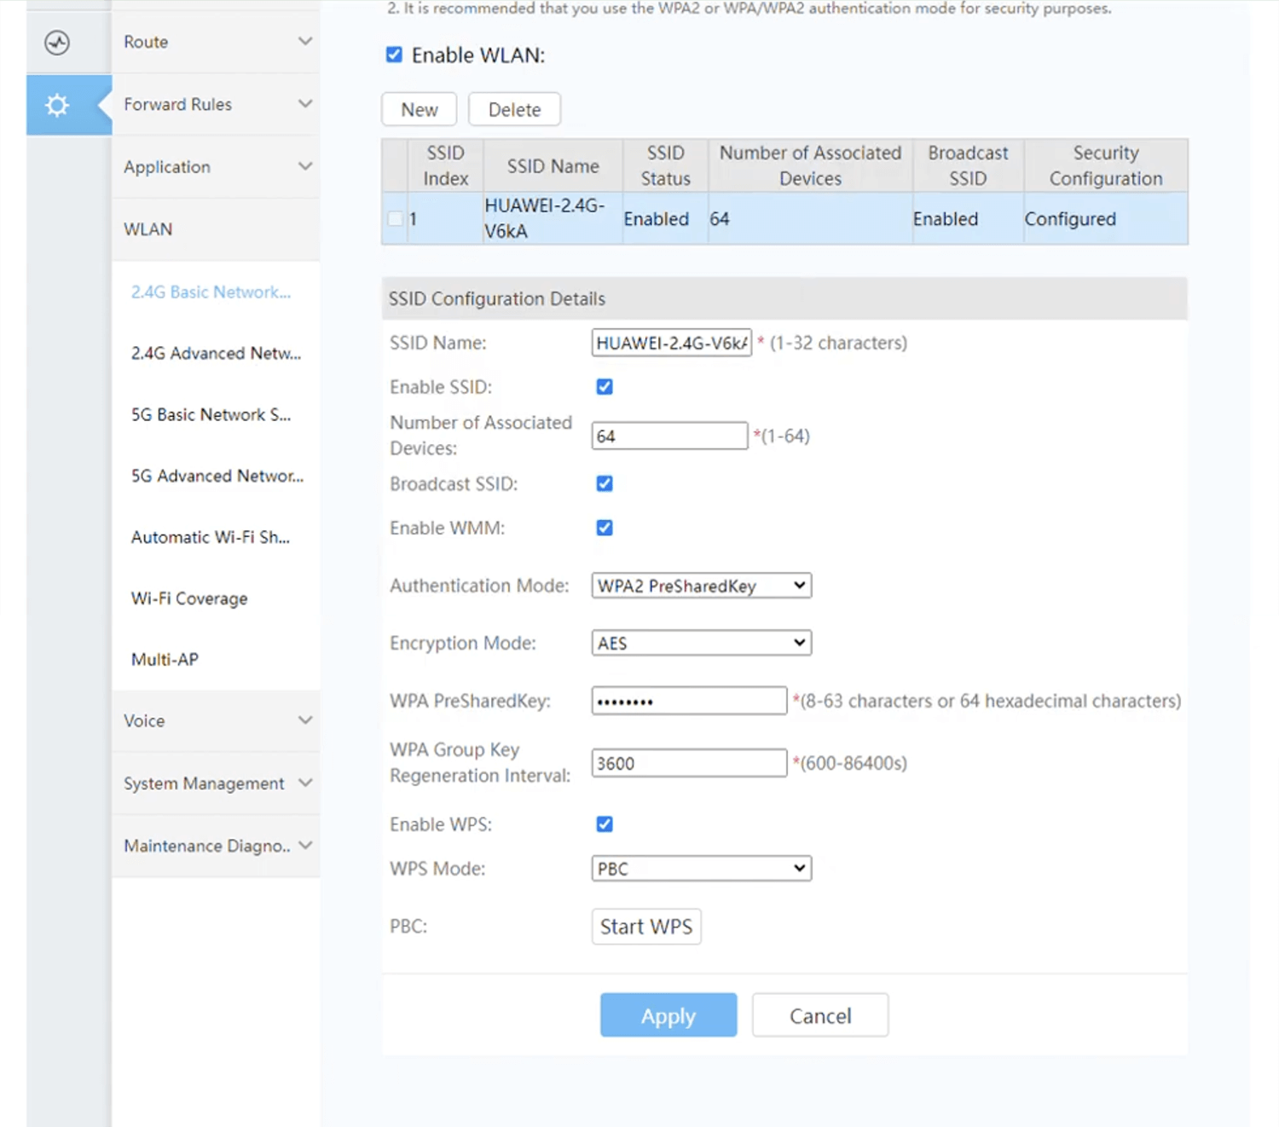Image resolution: width=1279 pixels, height=1127 pixels.
Task: Open the Authentication Mode dropdown
Action: pos(701,586)
